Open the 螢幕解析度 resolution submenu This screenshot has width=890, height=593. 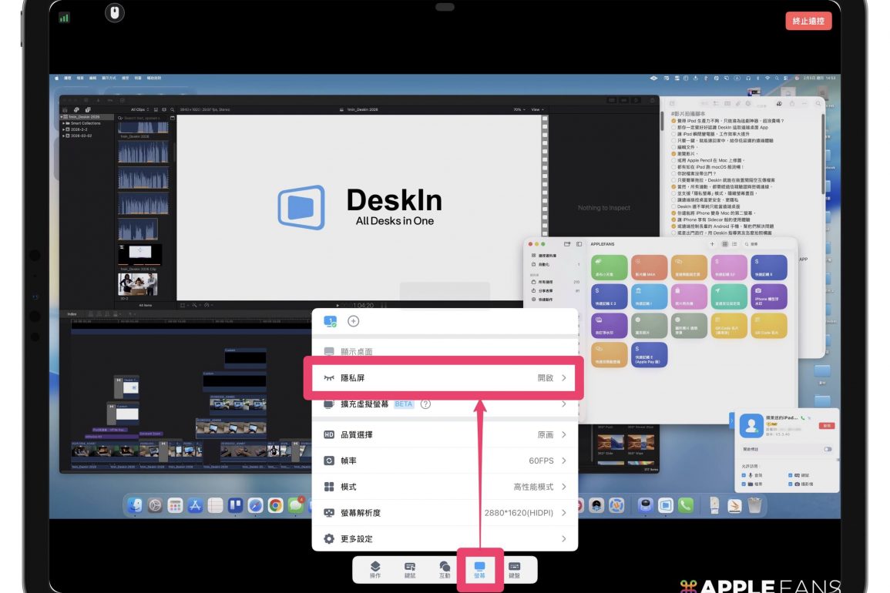[444, 513]
